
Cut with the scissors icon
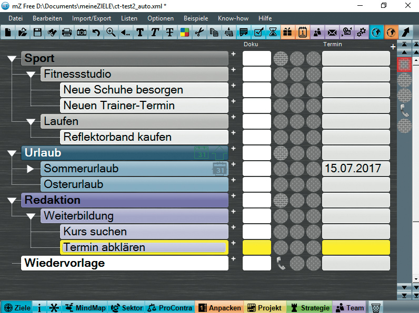(199, 32)
